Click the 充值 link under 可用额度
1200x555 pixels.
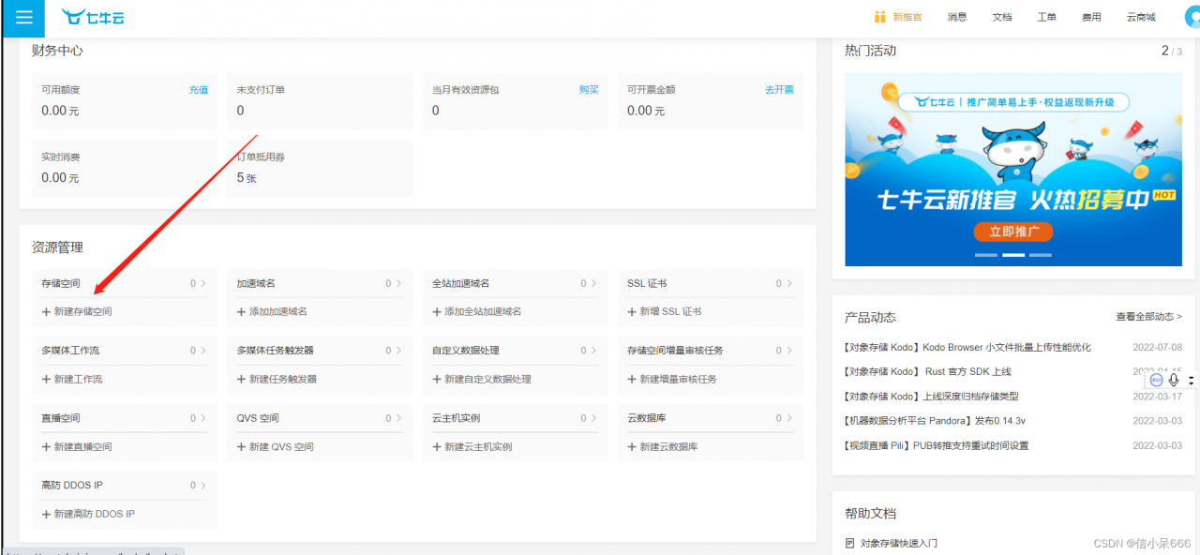click(198, 90)
